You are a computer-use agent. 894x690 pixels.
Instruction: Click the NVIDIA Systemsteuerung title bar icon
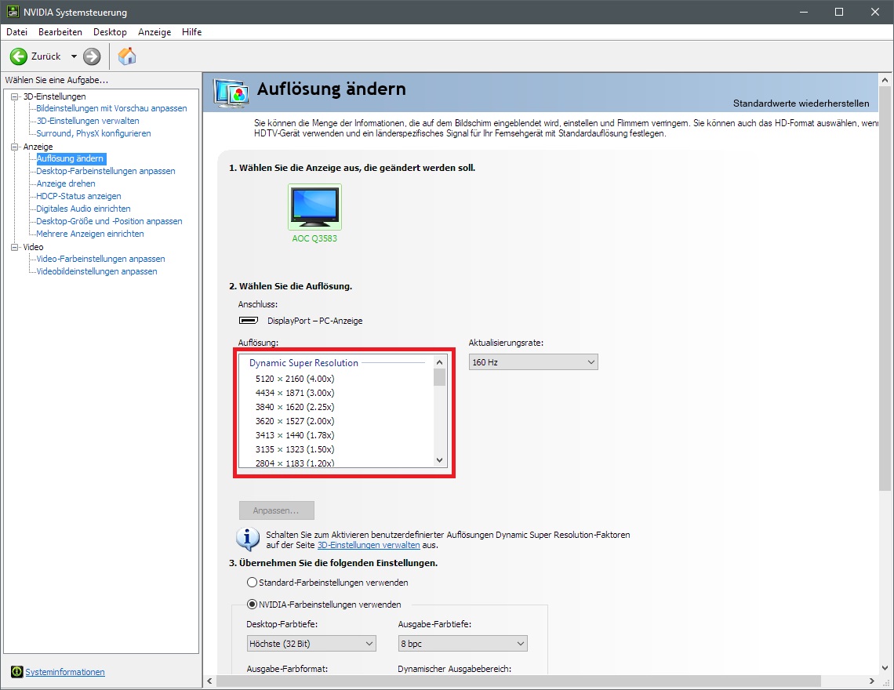pyautogui.click(x=13, y=12)
